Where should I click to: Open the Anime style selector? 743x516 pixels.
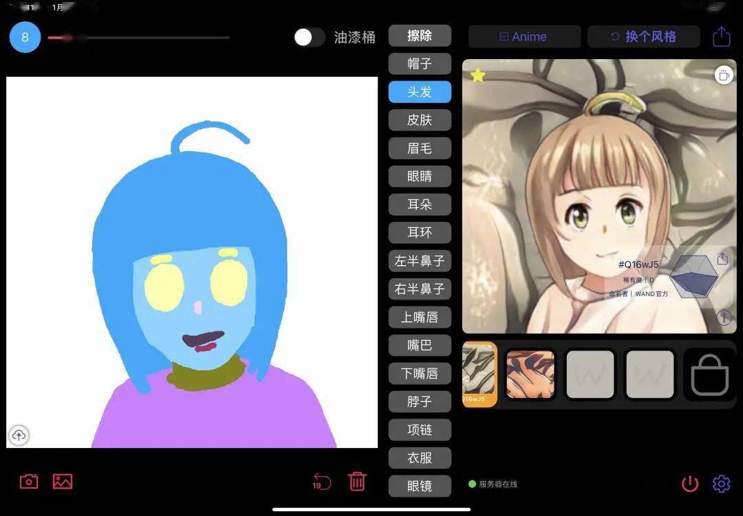point(524,36)
